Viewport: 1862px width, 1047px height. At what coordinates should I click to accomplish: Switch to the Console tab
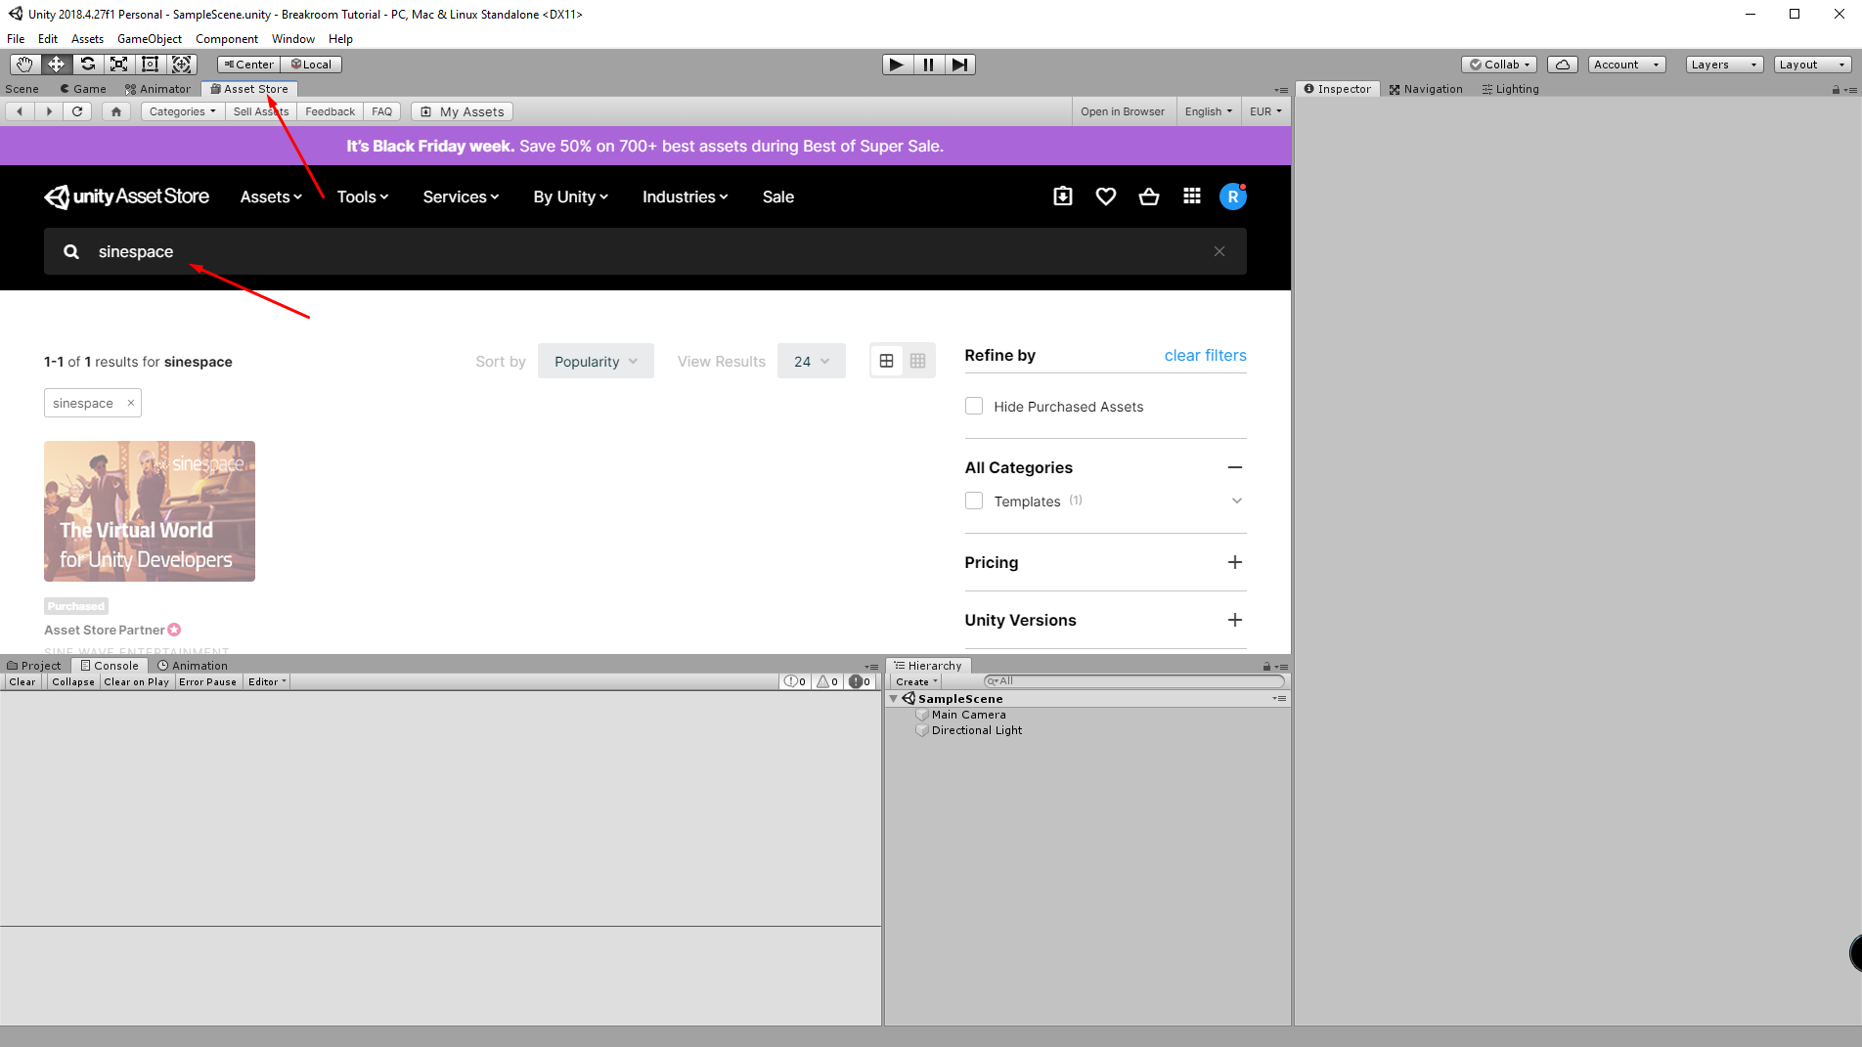[x=110, y=666]
